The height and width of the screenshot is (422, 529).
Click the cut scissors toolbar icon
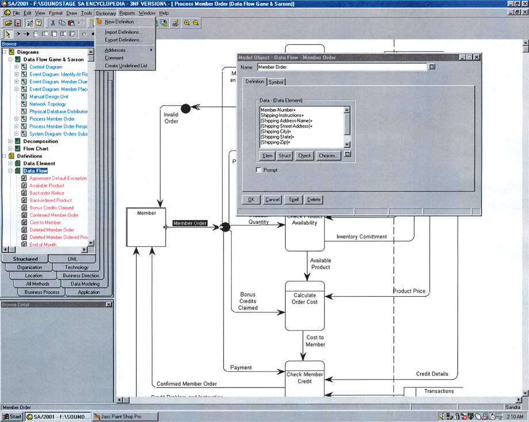point(53,23)
